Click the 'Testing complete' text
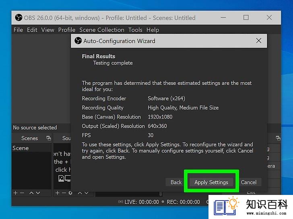 point(113,63)
